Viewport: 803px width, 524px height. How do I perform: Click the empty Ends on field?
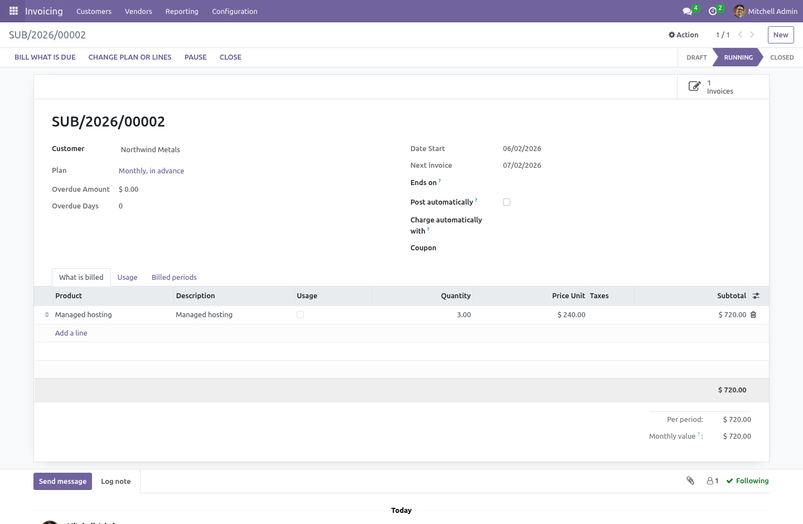tap(627, 183)
